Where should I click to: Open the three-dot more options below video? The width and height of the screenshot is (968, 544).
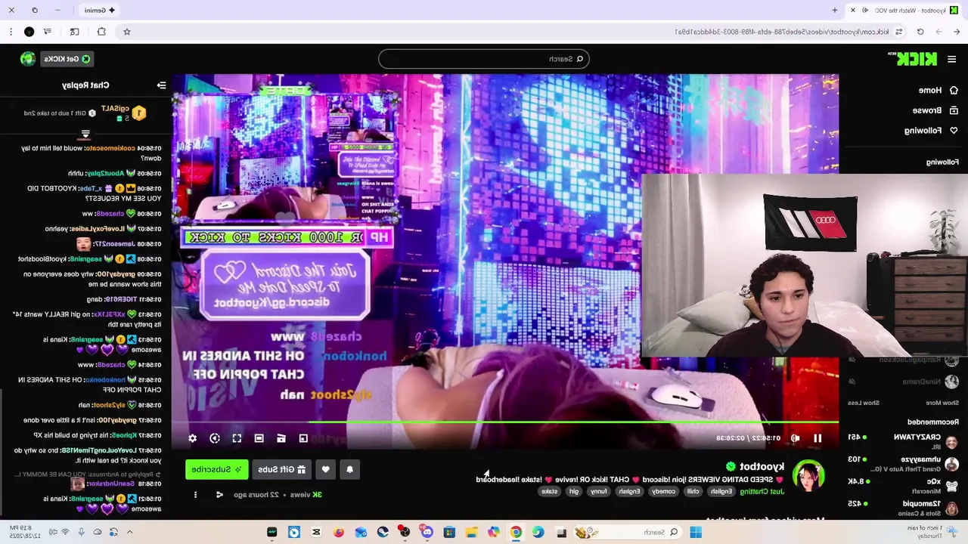click(x=195, y=495)
